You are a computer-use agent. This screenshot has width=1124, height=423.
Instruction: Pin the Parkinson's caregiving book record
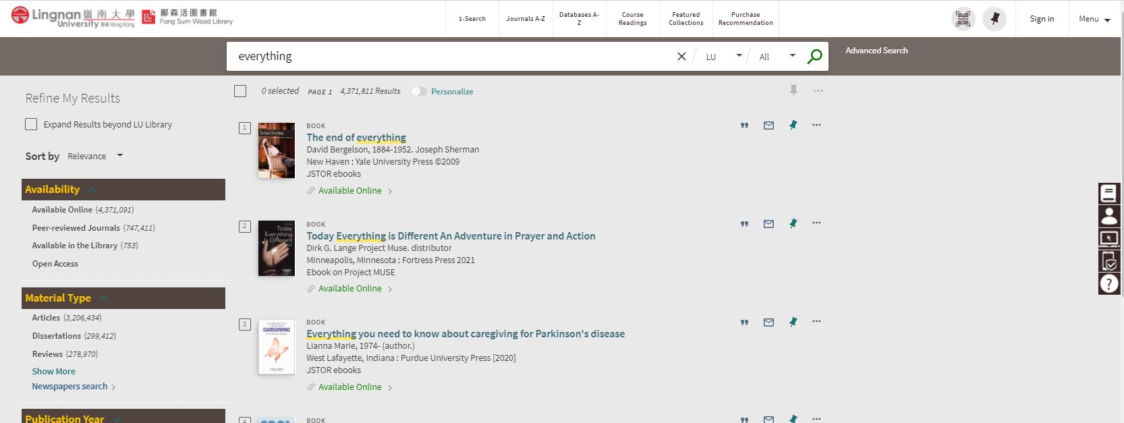[x=793, y=322]
